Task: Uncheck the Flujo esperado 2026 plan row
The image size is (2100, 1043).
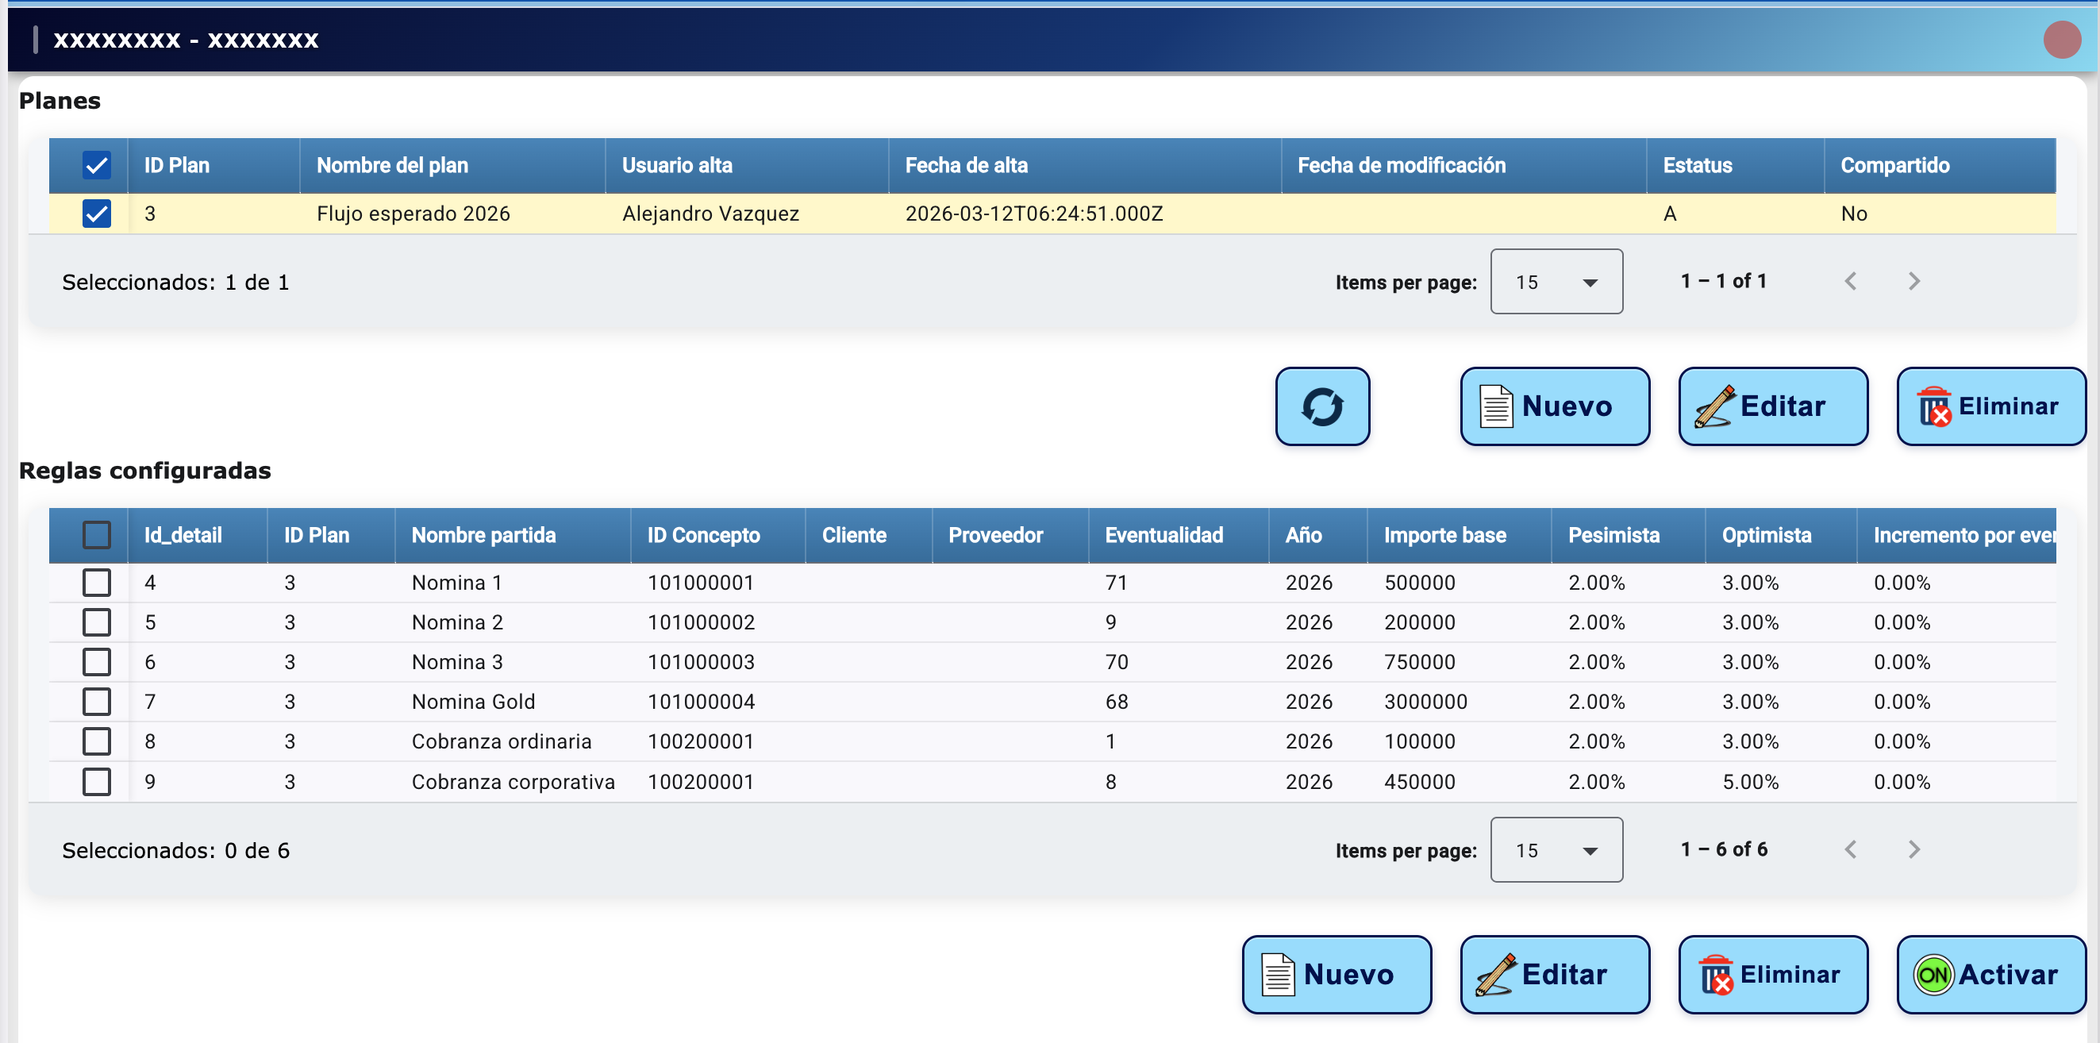Action: coord(96,214)
